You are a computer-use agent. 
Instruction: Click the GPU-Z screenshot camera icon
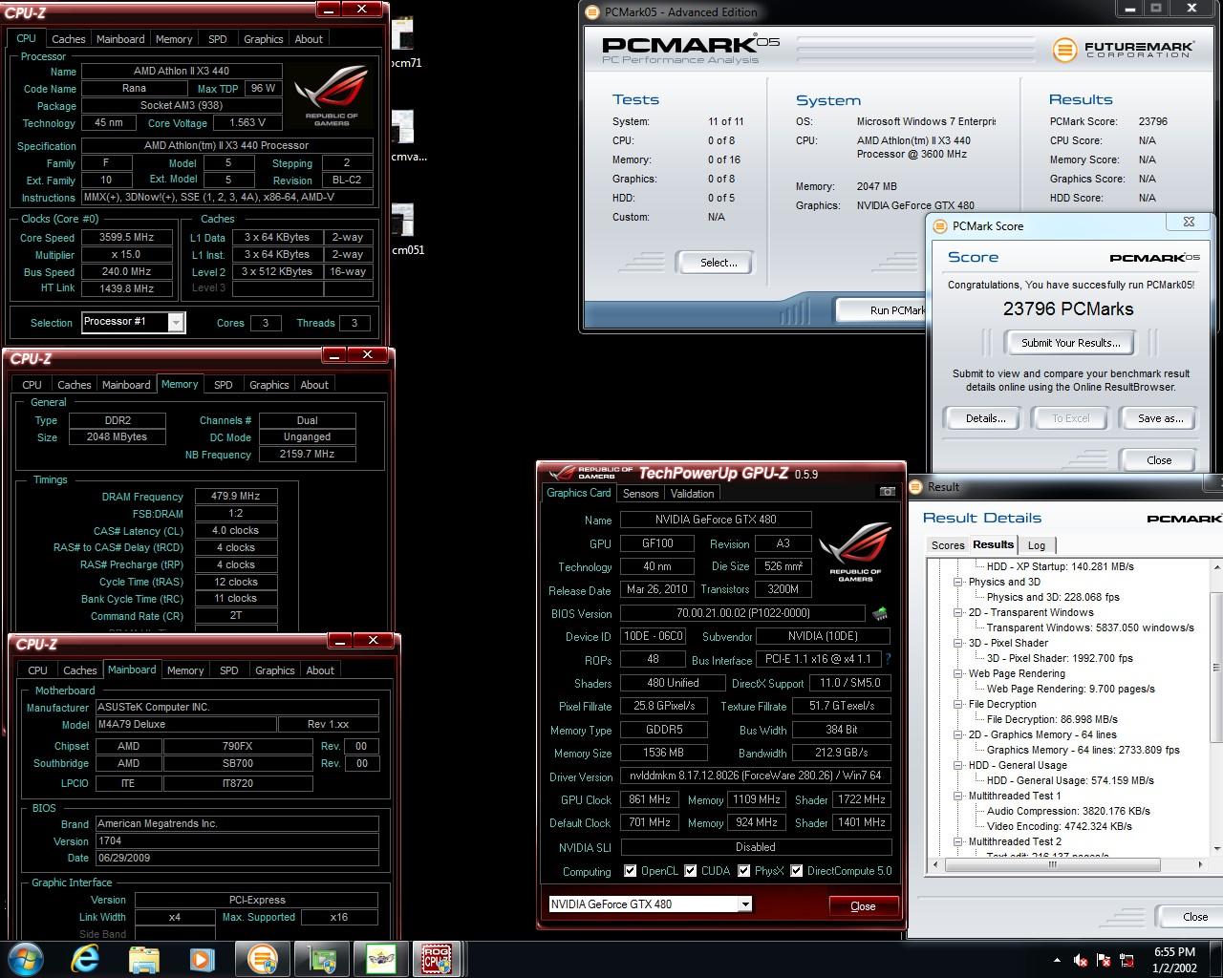pos(887,492)
